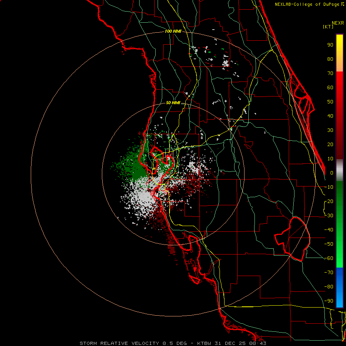The image size is (346, 346).
Task: Click the NEXLAB-College of DuPage label
Action: [309, 4]
